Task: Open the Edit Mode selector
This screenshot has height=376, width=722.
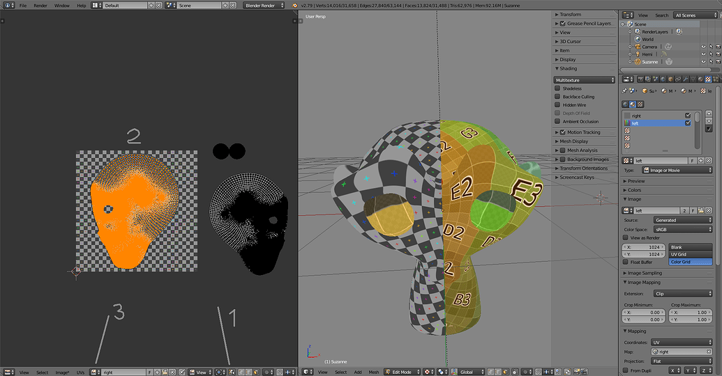Action: click(x=403, y=372)
